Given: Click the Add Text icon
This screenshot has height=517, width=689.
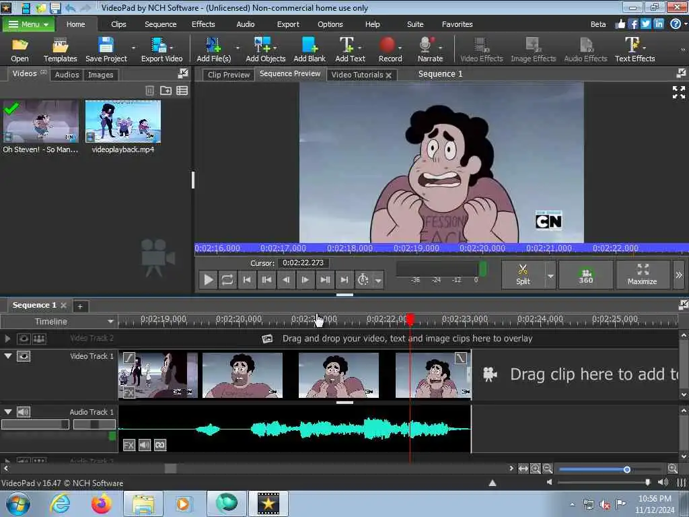Looking at the screenshot, I should click(350, 49).
